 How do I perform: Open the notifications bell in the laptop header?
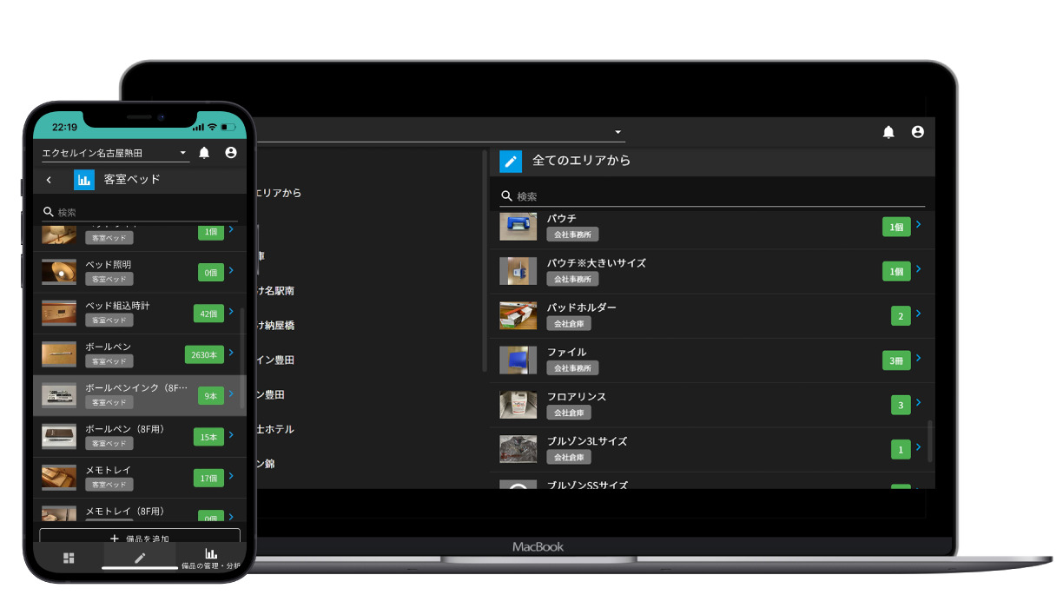[888, 132]
